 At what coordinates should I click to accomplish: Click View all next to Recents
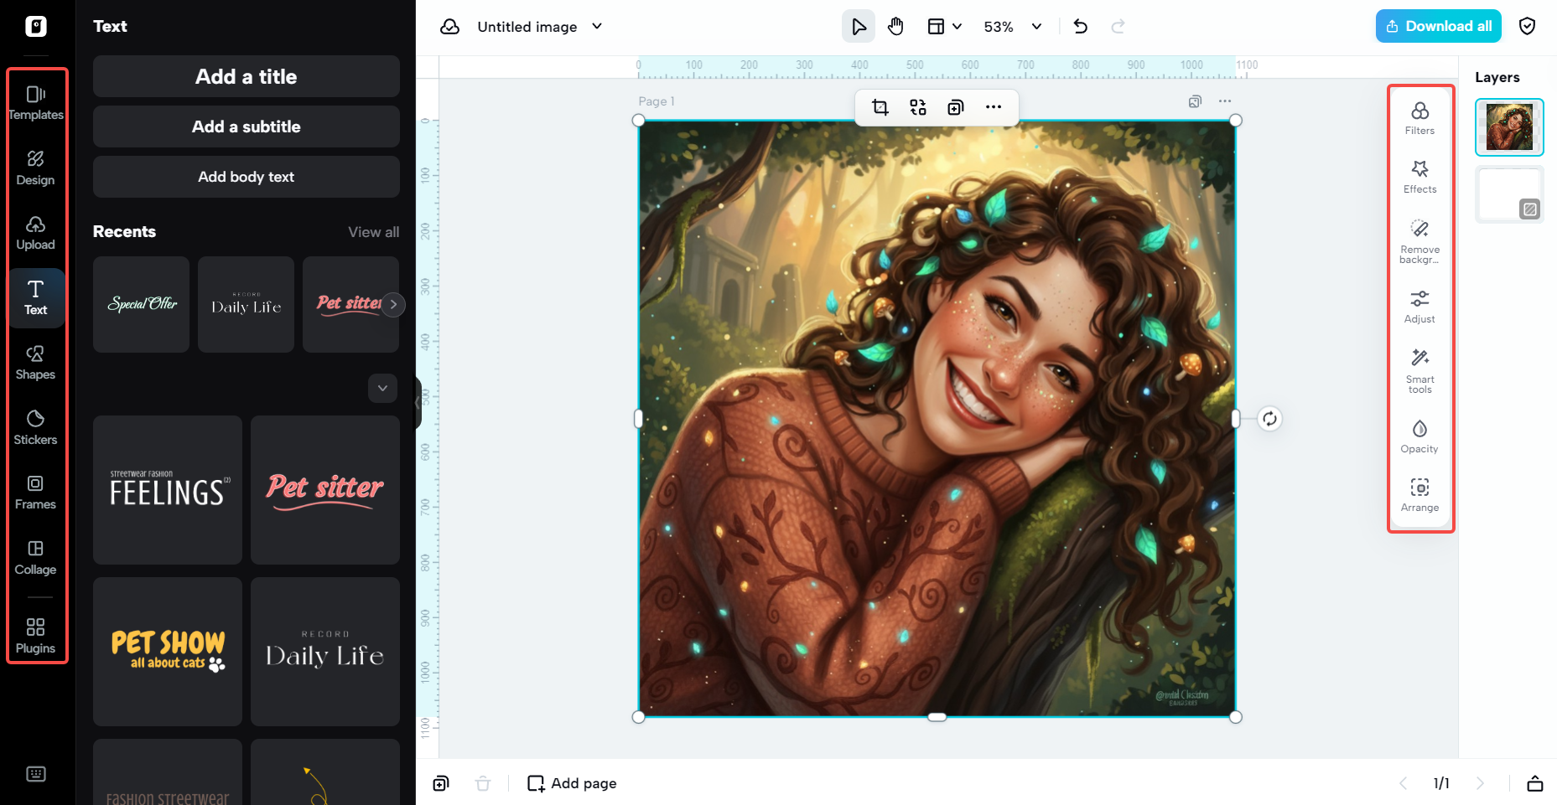click(x=373, y=232)
